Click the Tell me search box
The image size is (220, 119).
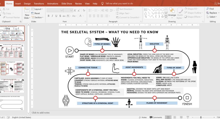pyautogui.click(x=119, y=4)
